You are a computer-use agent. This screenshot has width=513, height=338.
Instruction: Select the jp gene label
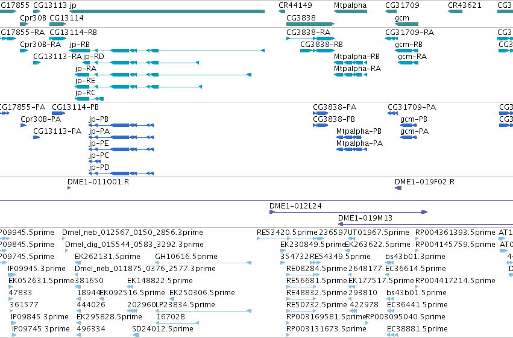pyautogui.click(x=72, y=5)
